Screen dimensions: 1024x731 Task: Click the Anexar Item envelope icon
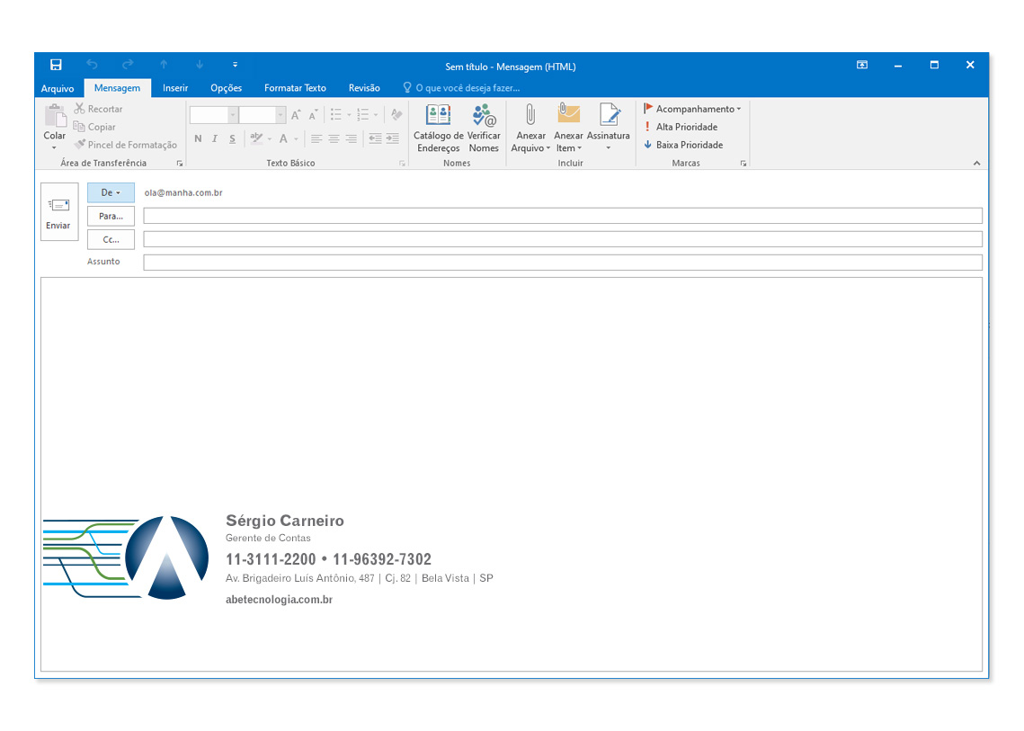(568, 115)
